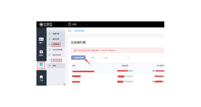Focus the 关键词 search field
Image resolution: width=201 pixels, height=107 pixels.
coord(113,58)
